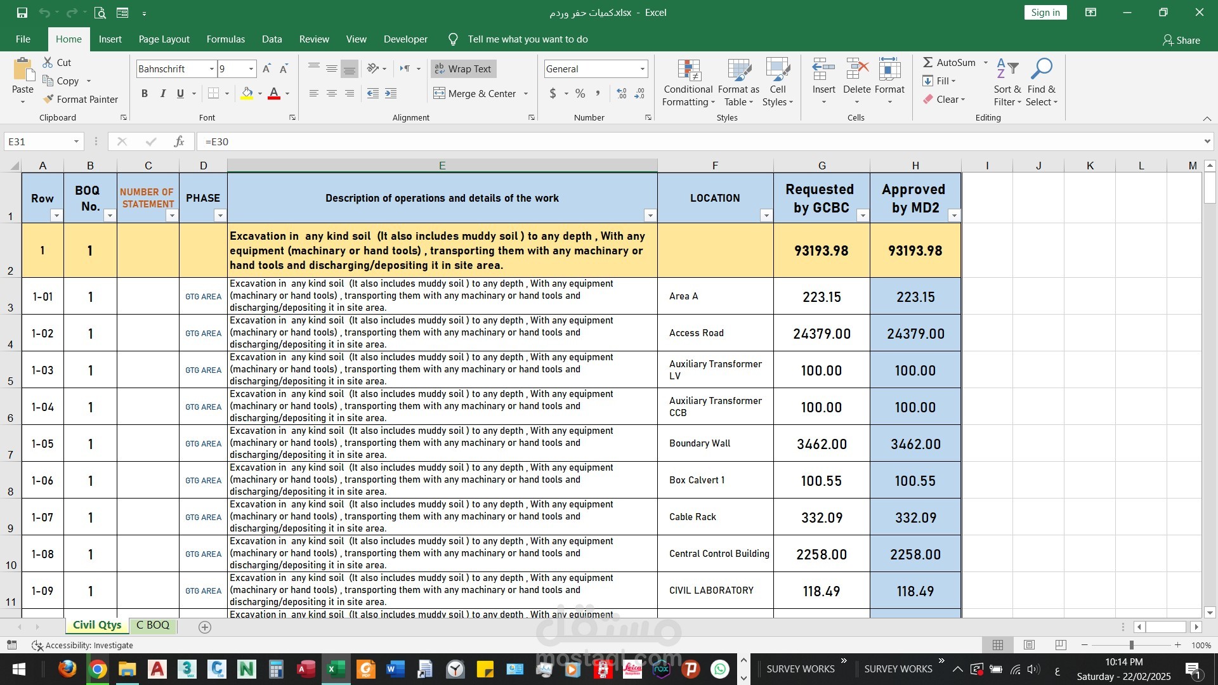This screenshot has width=1218, height=685.
Task: Click the Copy button
Action: pyautogui.click(x=62, y=81)
